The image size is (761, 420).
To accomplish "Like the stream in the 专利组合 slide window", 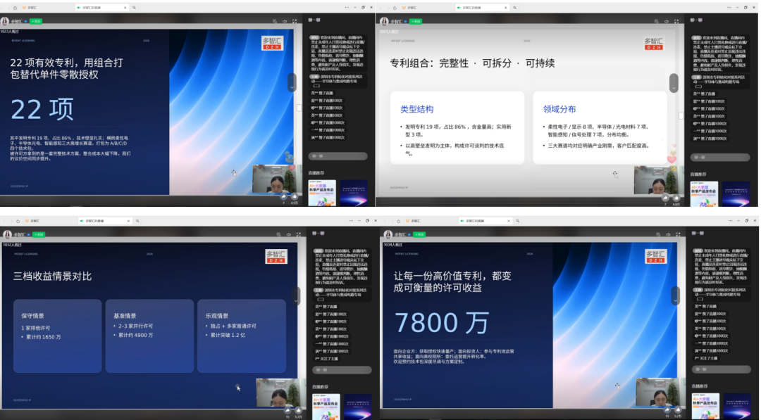I will [x=676, y=198].
